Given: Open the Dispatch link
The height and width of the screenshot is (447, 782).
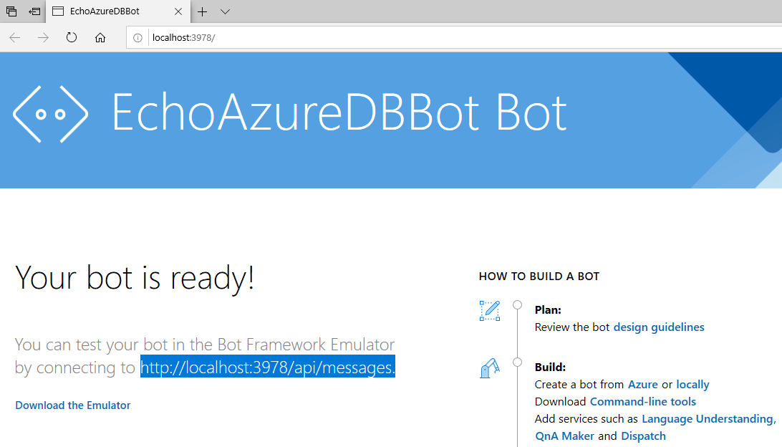Looking at the screenshot, I should click(x=643, y=436).
